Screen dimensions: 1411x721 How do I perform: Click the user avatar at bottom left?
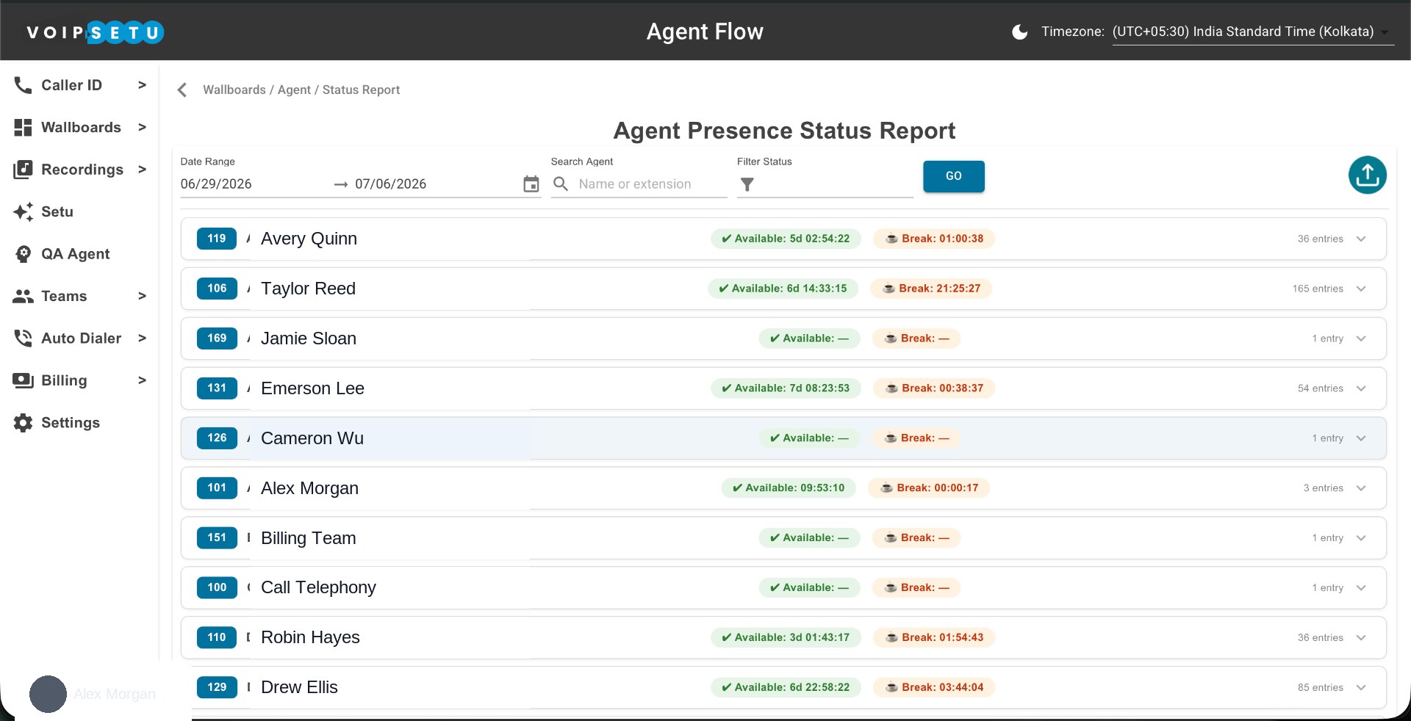point(49,694)
